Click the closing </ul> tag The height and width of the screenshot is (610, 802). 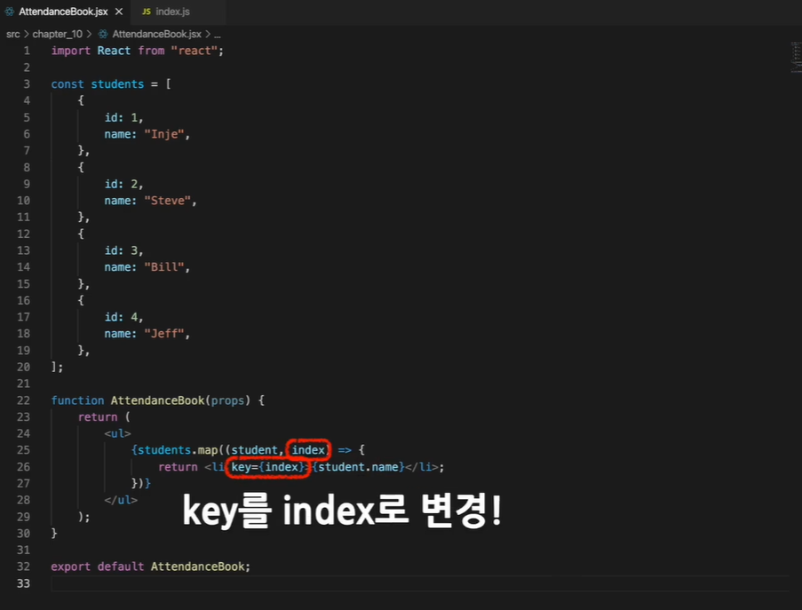[121, 500]
